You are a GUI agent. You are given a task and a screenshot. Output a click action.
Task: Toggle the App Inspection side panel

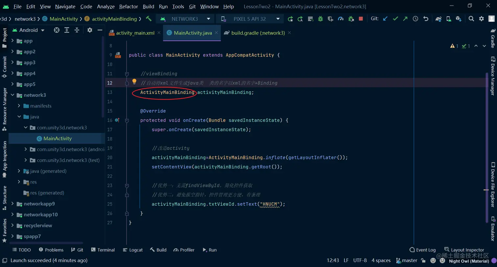[5, 159]
